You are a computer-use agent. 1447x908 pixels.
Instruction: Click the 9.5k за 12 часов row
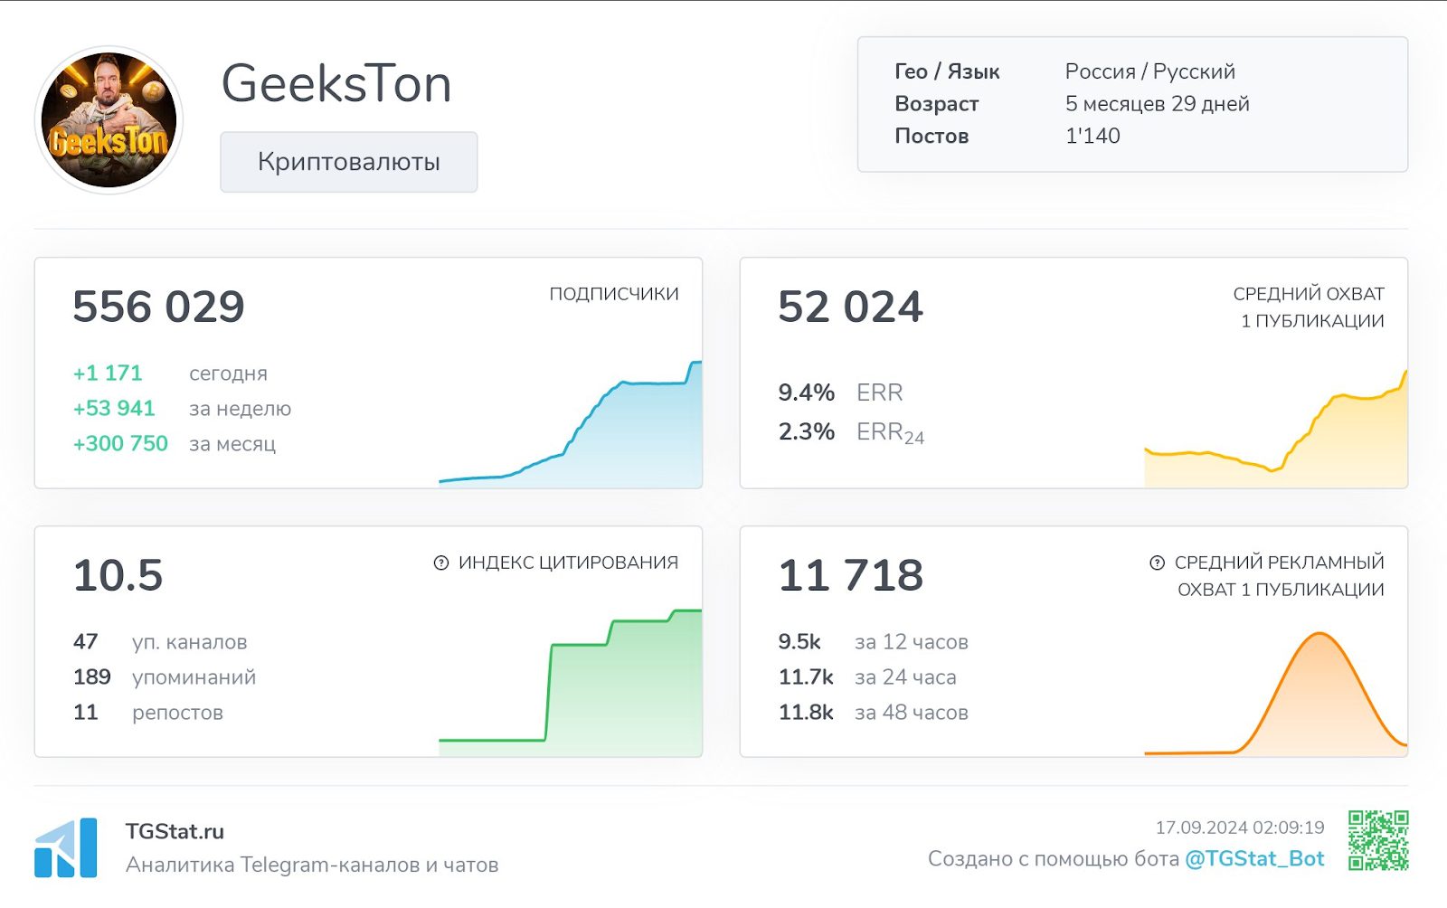coord(873,642)
